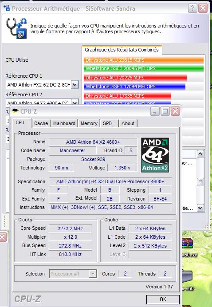Click the blue Whetstone iSSE3 17084 MFLOPS bar
Screen dimensions: 212x307
135,87
